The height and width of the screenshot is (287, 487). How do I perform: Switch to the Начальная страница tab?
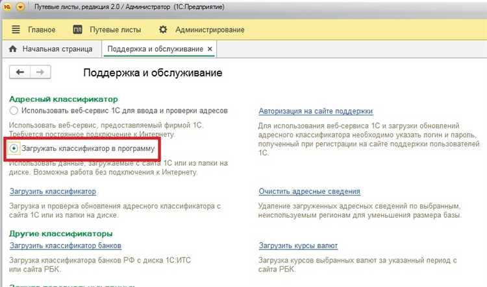(x=57, y=49)
